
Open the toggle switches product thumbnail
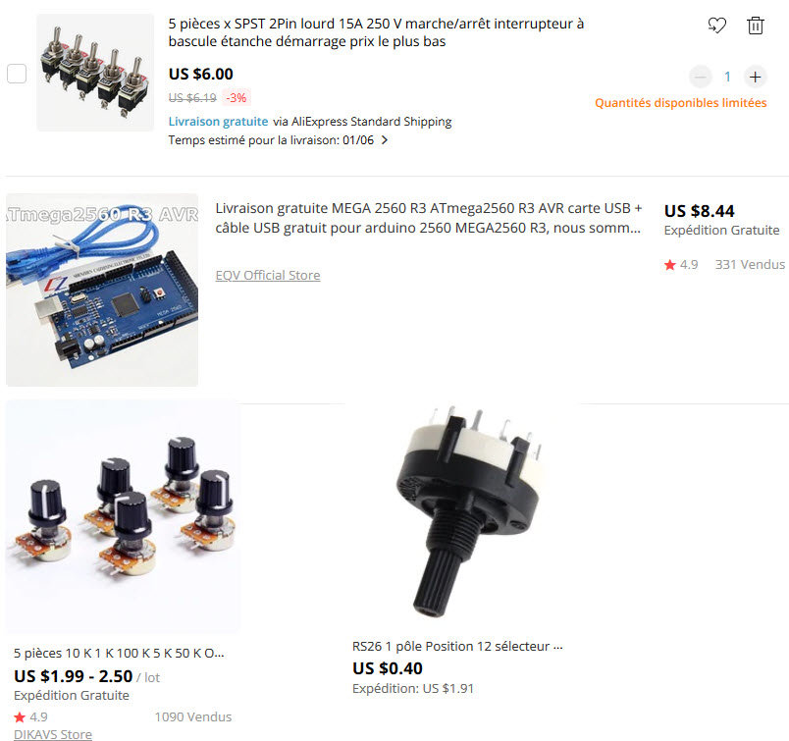tap(95, 73)
